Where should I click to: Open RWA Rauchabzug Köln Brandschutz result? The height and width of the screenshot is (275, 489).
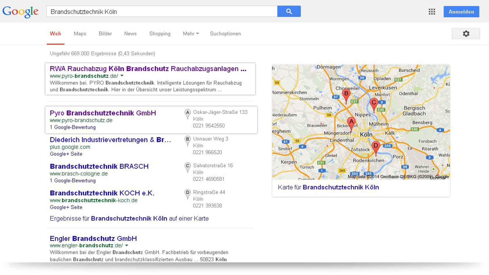148,69
